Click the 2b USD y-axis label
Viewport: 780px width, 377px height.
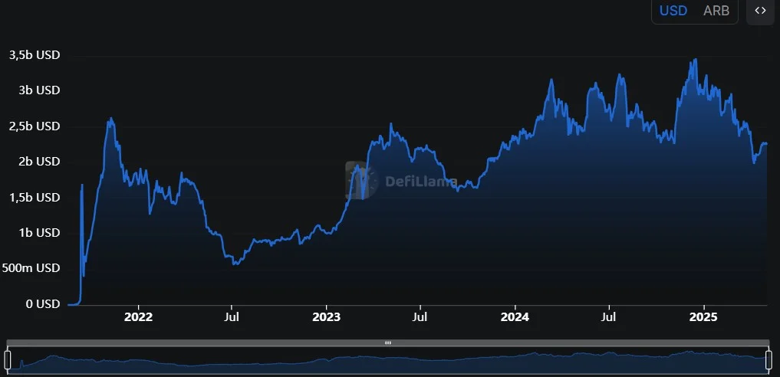click(x=38, y=162)
